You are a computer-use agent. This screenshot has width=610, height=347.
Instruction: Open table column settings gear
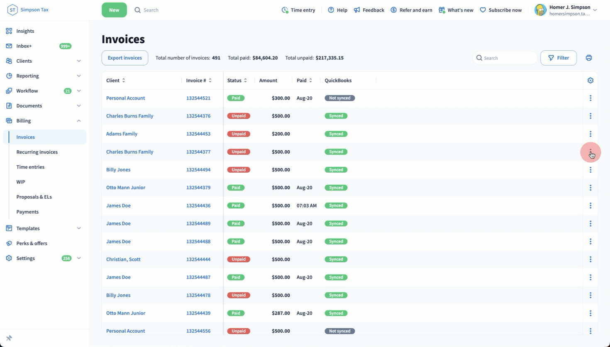[x=590, y=81]
